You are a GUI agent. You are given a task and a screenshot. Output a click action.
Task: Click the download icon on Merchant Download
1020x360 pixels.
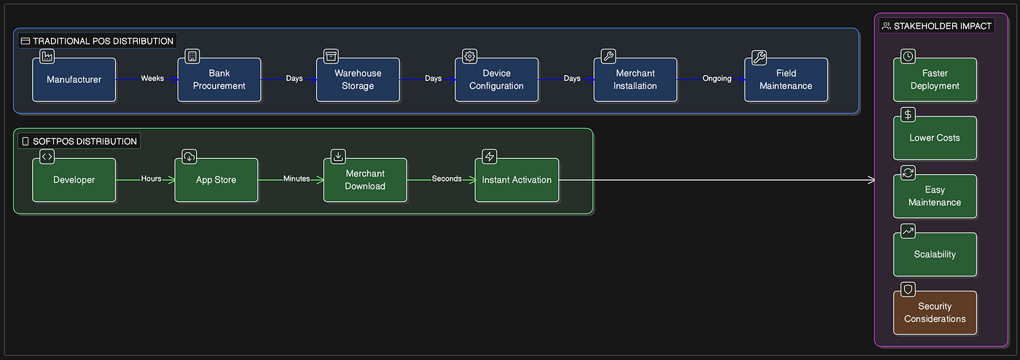pos(338,157)
